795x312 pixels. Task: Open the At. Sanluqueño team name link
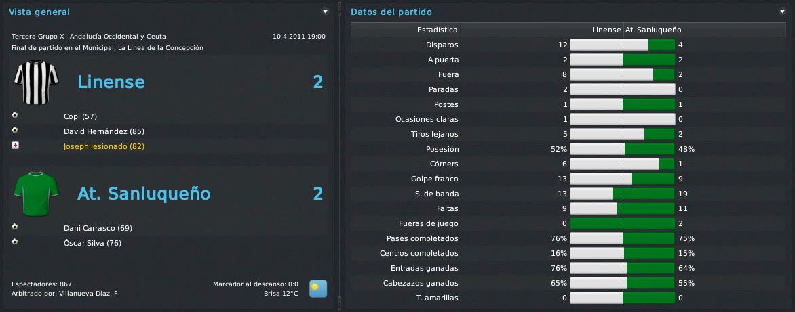(x=144, y=194)
